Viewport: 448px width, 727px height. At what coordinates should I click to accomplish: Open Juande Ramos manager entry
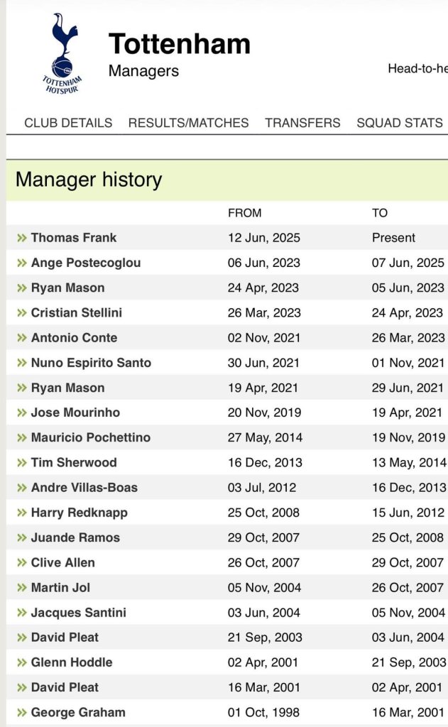[x=75, y=537]
